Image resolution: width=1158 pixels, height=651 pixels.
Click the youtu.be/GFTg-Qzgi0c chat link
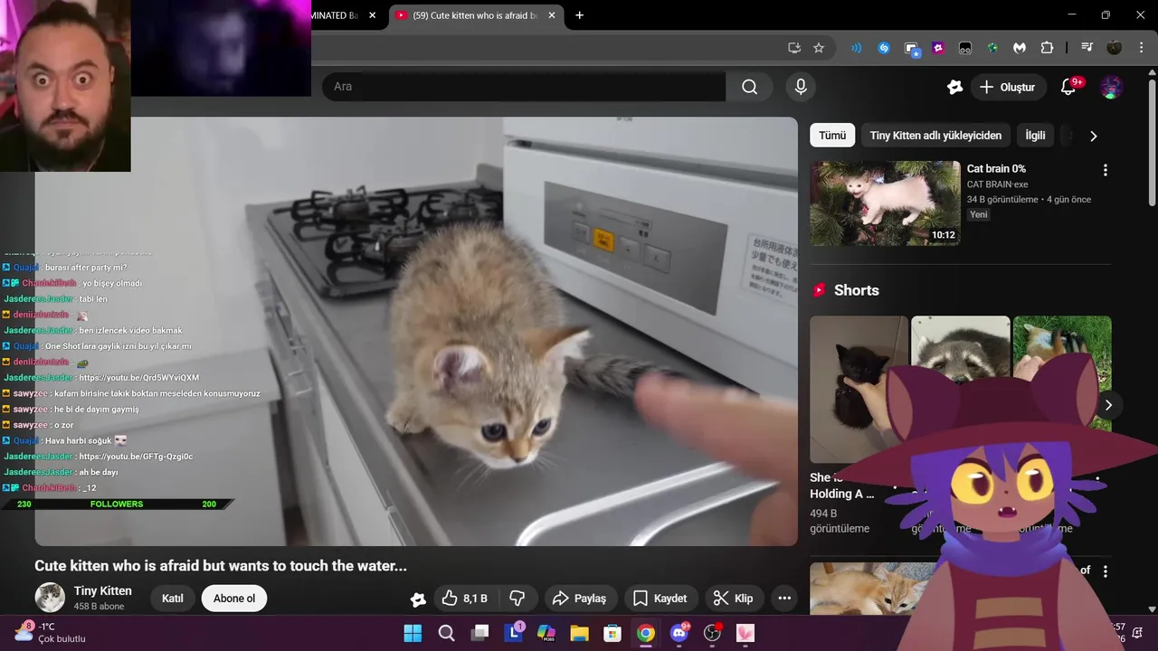tap(136, 457)
